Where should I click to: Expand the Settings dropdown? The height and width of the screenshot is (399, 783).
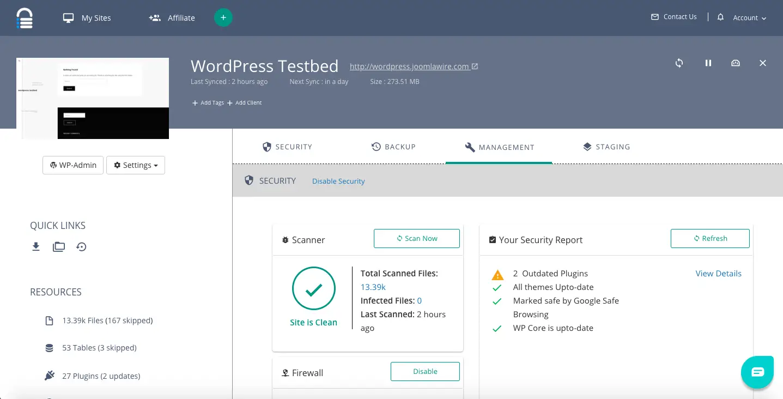136,165
